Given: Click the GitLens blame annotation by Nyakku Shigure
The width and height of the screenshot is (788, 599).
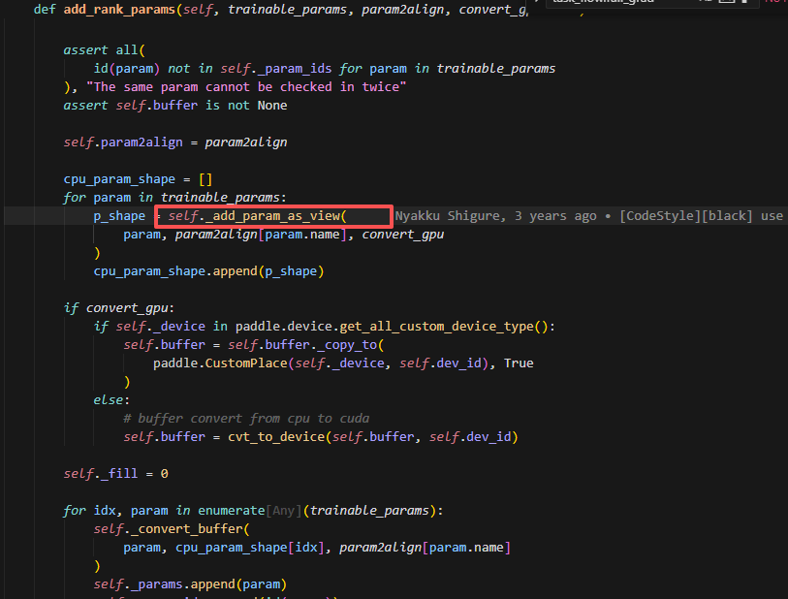Looking at the screenshot, I should pos(589,215).
